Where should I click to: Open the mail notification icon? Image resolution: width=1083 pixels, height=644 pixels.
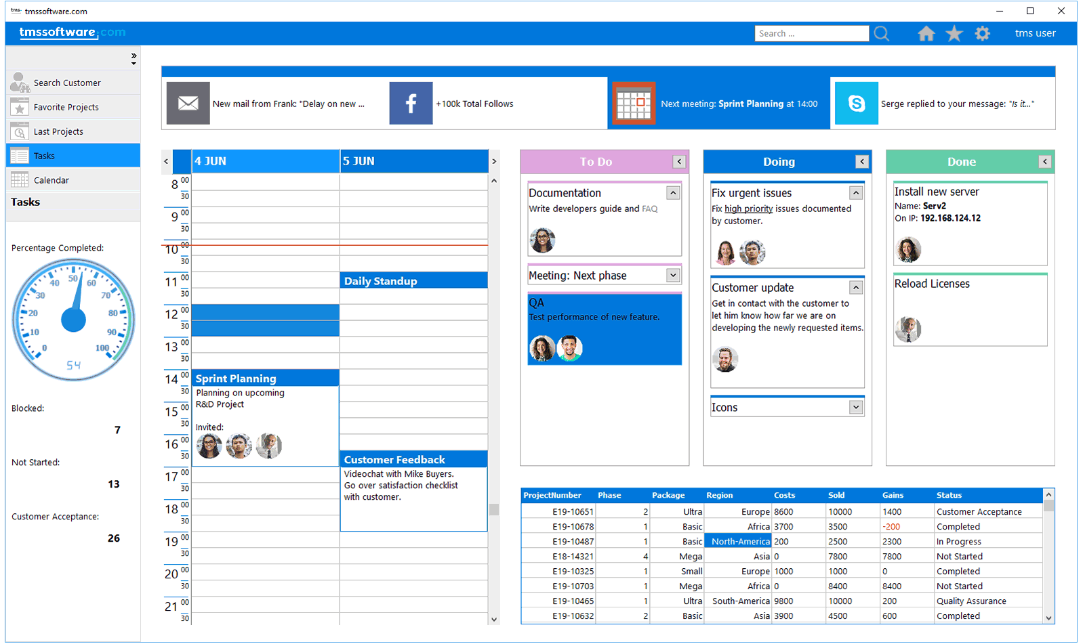(188, 103)
